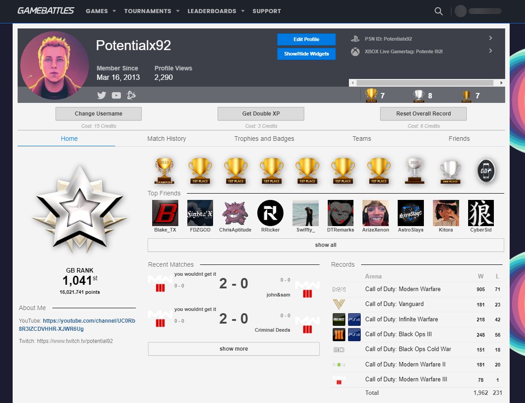Screen dimensions: 525x403
Task: Click the 3rd place bronze trophy counter
Action: (x=470, y=96)
